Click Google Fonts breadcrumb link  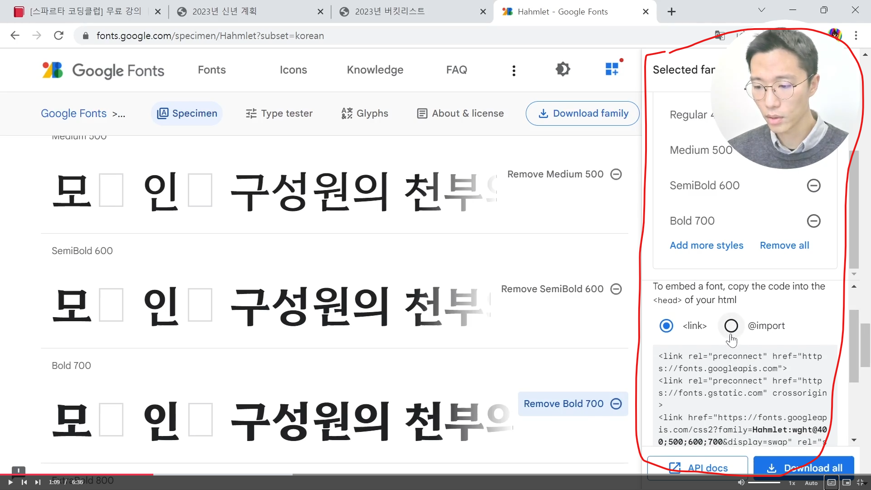73,113
